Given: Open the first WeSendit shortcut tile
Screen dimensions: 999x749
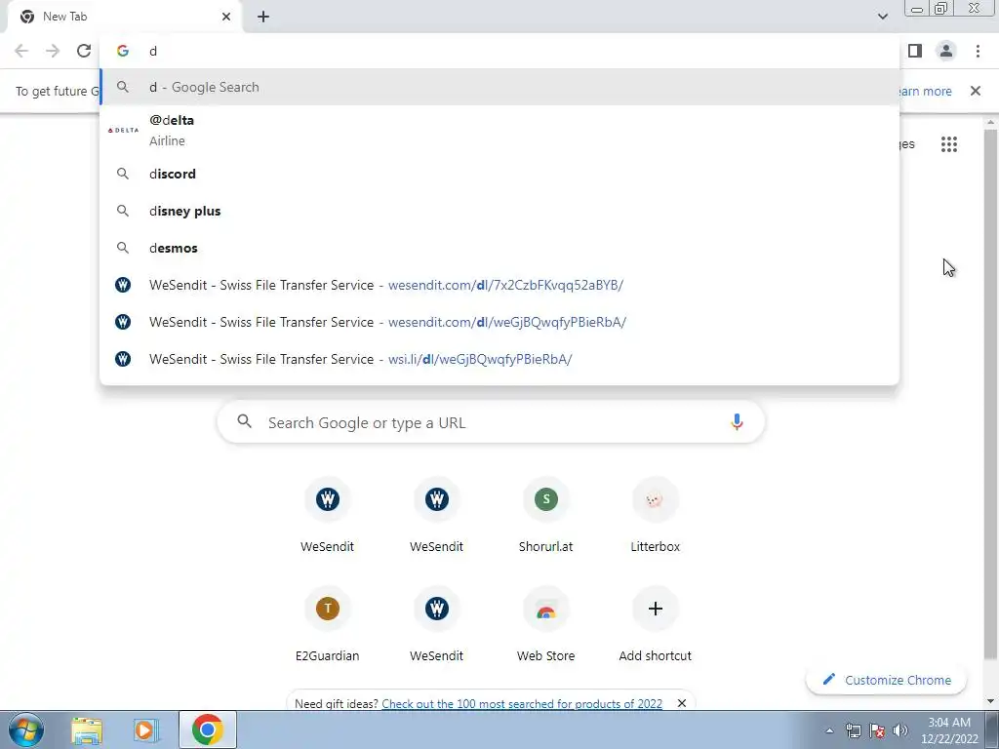Looking at the screenshot, I should tap(328, 517).
